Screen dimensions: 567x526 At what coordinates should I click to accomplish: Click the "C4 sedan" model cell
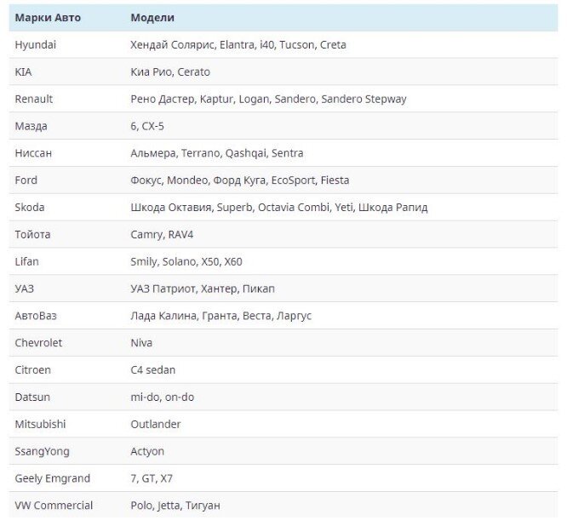(153, 370)
